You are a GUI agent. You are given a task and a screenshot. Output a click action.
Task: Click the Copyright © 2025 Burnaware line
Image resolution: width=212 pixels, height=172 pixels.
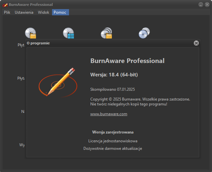pyautogui.click(x=140, y=99)
